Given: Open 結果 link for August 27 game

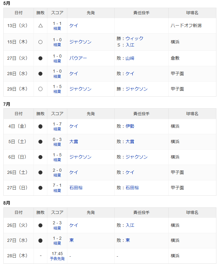Looking at the screenshot, I should click(x=57, y=243).
